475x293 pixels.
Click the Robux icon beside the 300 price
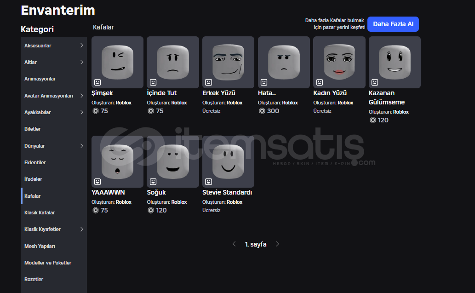pos(262,111)
